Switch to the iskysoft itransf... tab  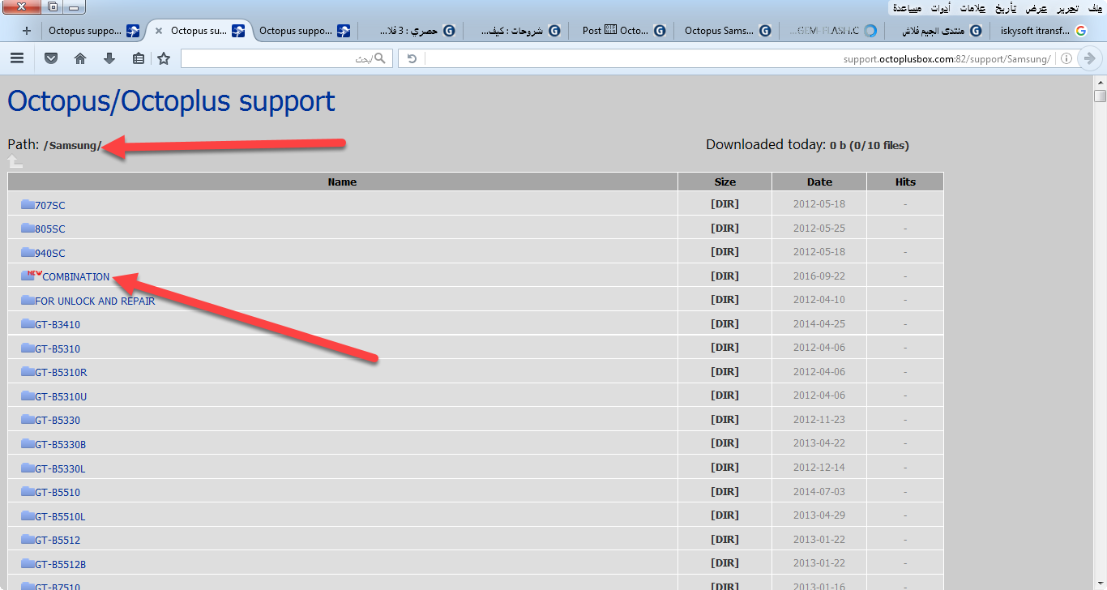click(x=1042, y=31)
